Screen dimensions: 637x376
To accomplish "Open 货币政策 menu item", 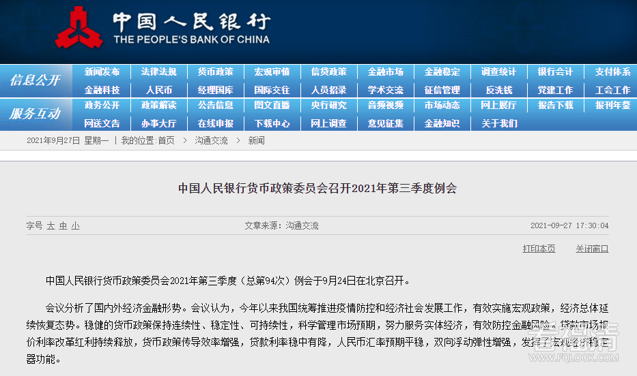I will [215, 72].
